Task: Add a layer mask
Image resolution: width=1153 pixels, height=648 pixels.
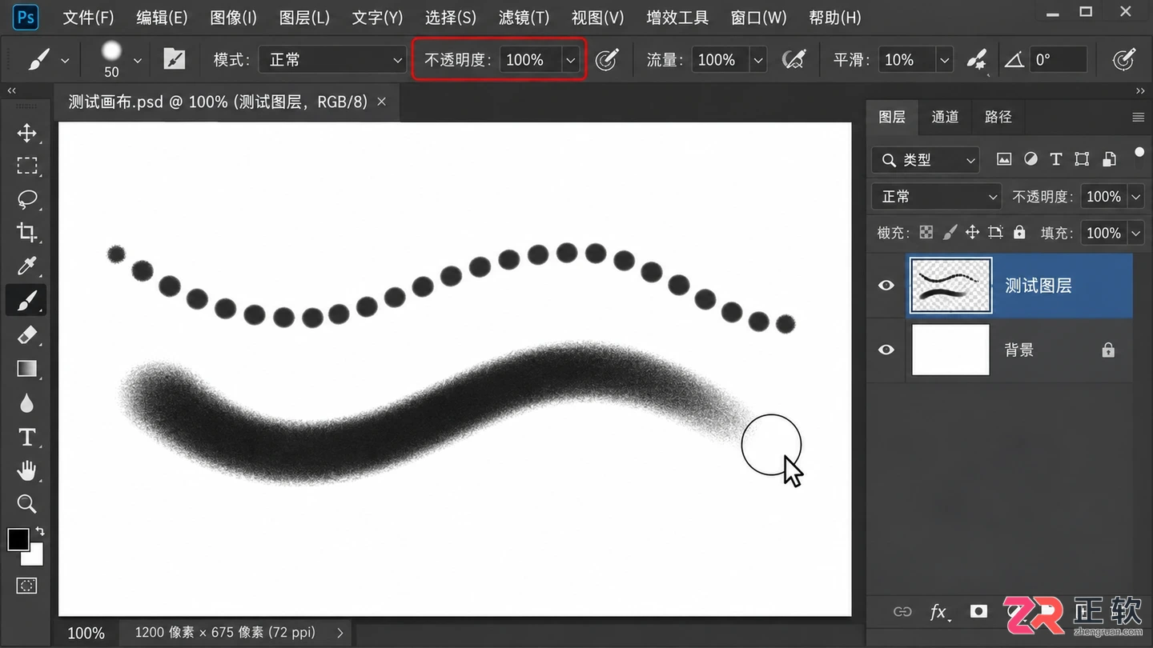Action: pyautogui.click(x=978, y=611)
